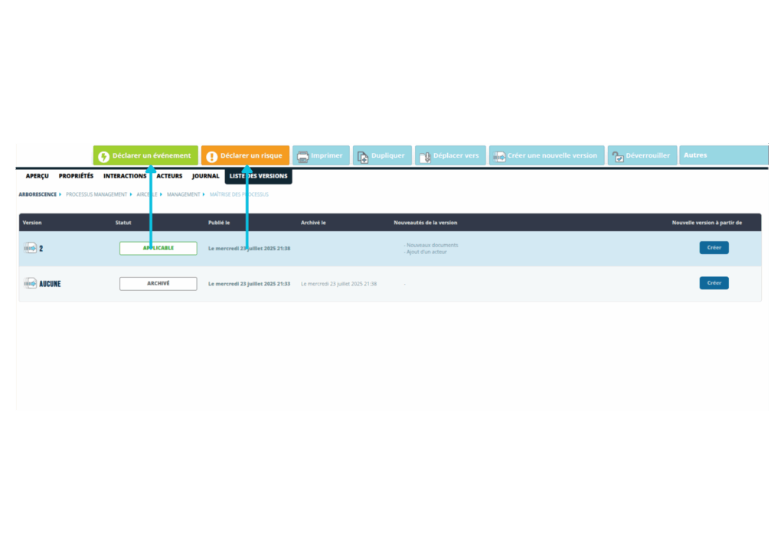Click Créer button for the AUCUNE version
Screen dimensions: 784x554
[714, 283]
